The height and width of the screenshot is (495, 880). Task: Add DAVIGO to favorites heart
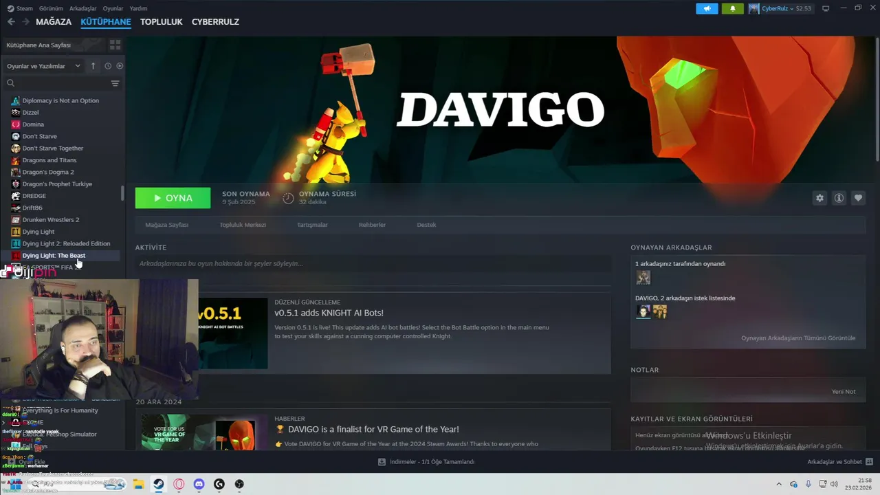click(858, 198)
